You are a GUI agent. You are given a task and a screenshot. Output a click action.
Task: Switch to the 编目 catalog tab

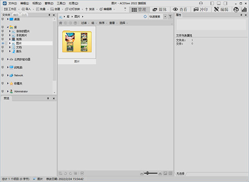(16, 15)
